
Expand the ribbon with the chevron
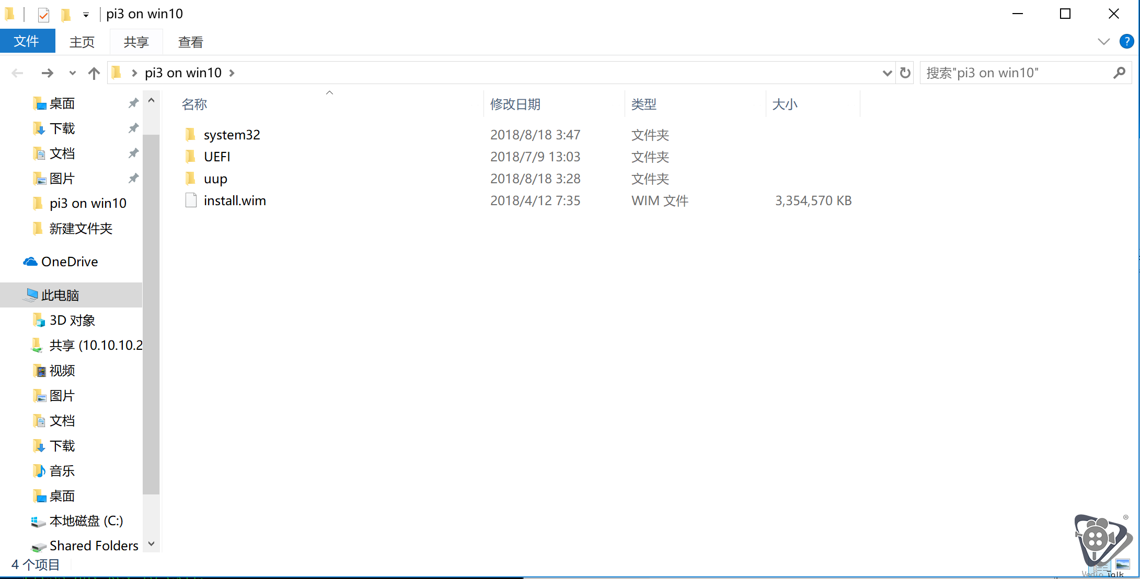pos(1103,42)
